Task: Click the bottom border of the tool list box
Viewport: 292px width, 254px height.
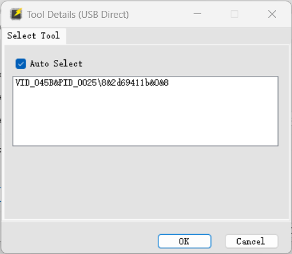Action: tap(146, 146)
